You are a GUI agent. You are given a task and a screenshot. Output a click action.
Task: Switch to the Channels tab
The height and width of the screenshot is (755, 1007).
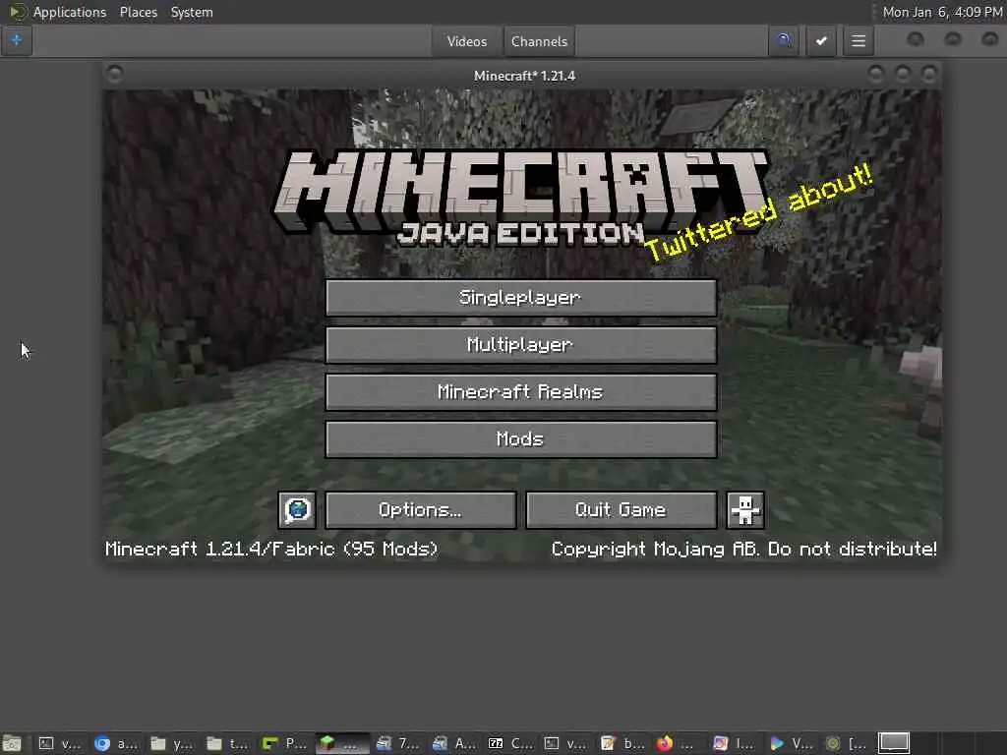pos(540,41)
